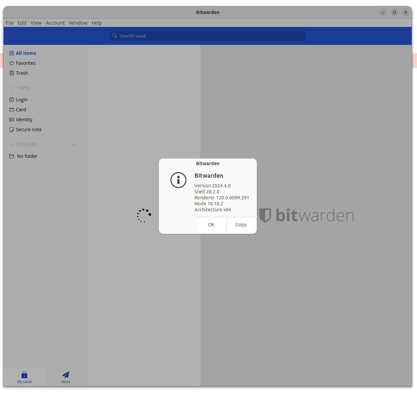Focus the Search vault field

pyautogui.click(x=208, y=36)
